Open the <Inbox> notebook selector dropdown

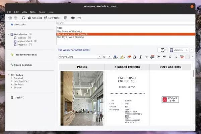[179, 50]
